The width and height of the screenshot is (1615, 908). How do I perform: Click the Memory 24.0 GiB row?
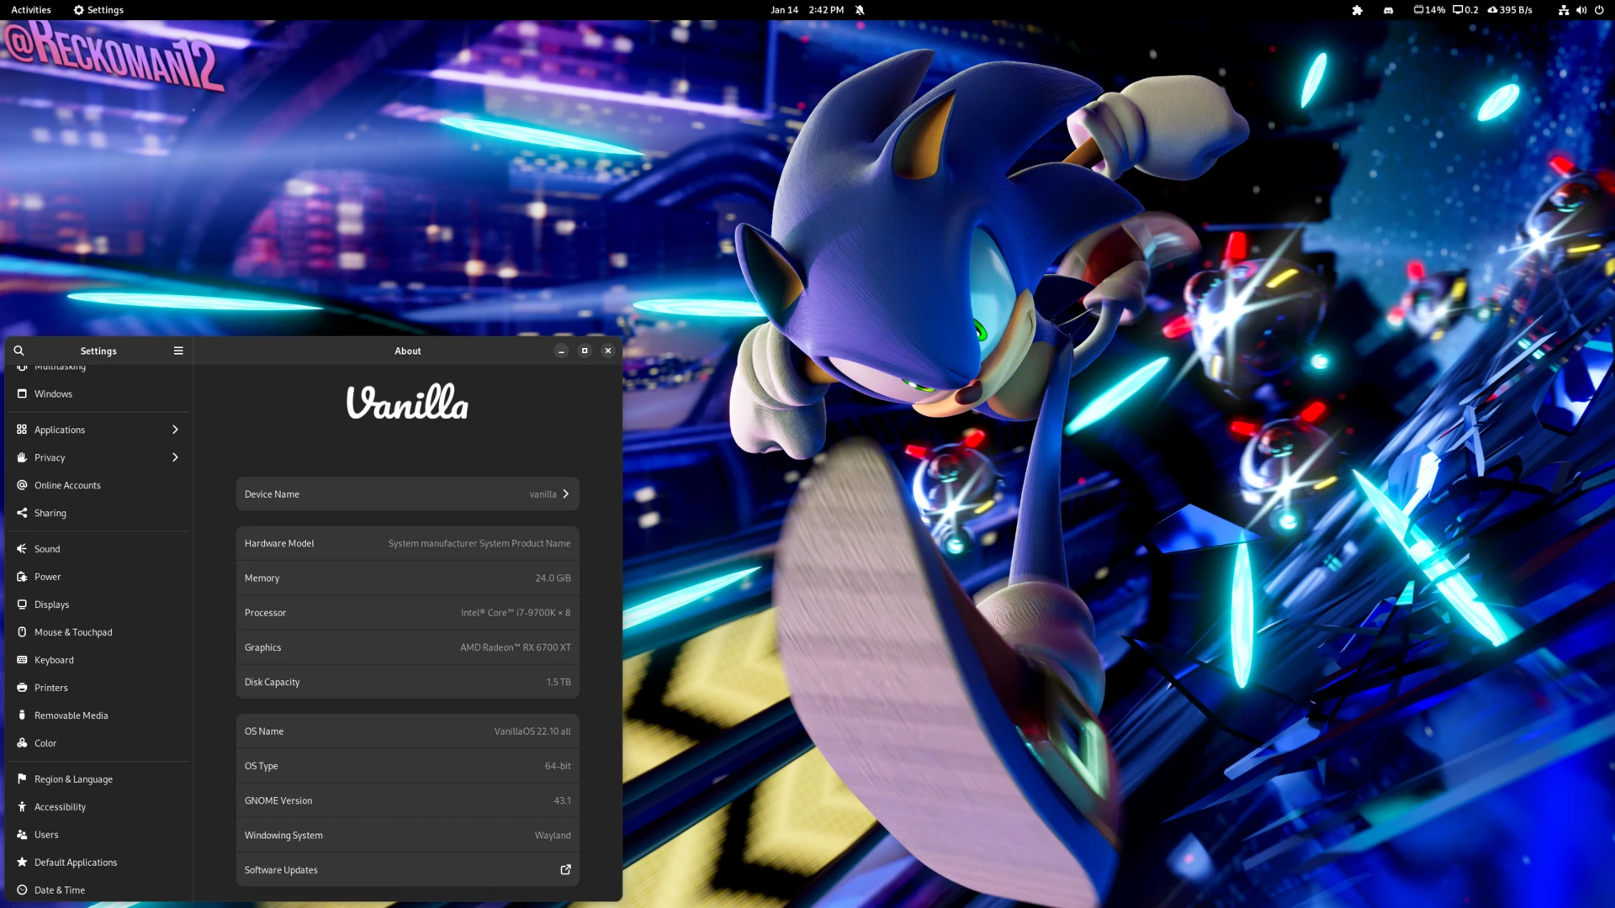(x=408, y=578)
